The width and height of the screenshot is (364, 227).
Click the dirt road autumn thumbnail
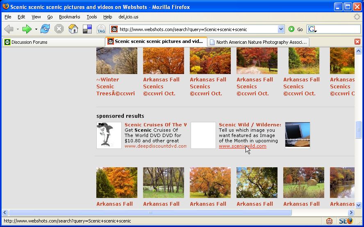tap(257, 61)
